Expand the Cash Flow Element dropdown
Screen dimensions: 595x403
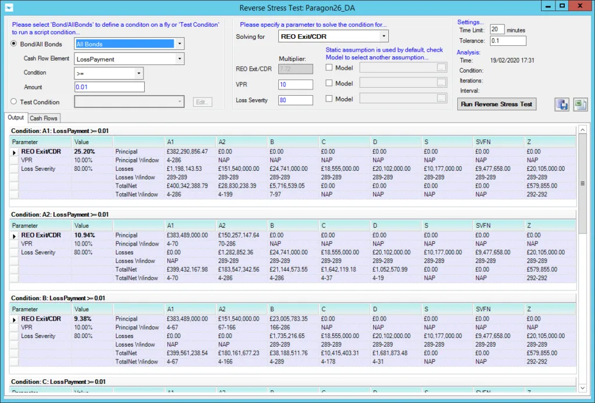click(x=180, y=59)
